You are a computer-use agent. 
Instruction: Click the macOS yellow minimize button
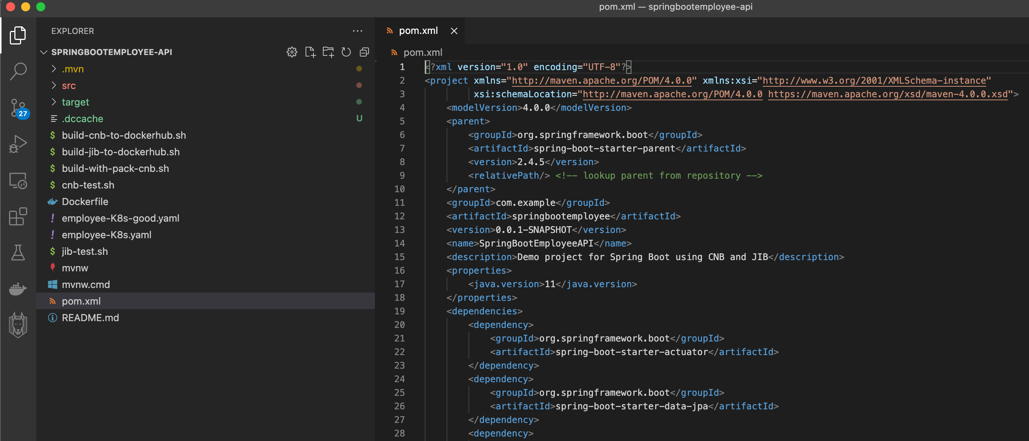[26, 7]
